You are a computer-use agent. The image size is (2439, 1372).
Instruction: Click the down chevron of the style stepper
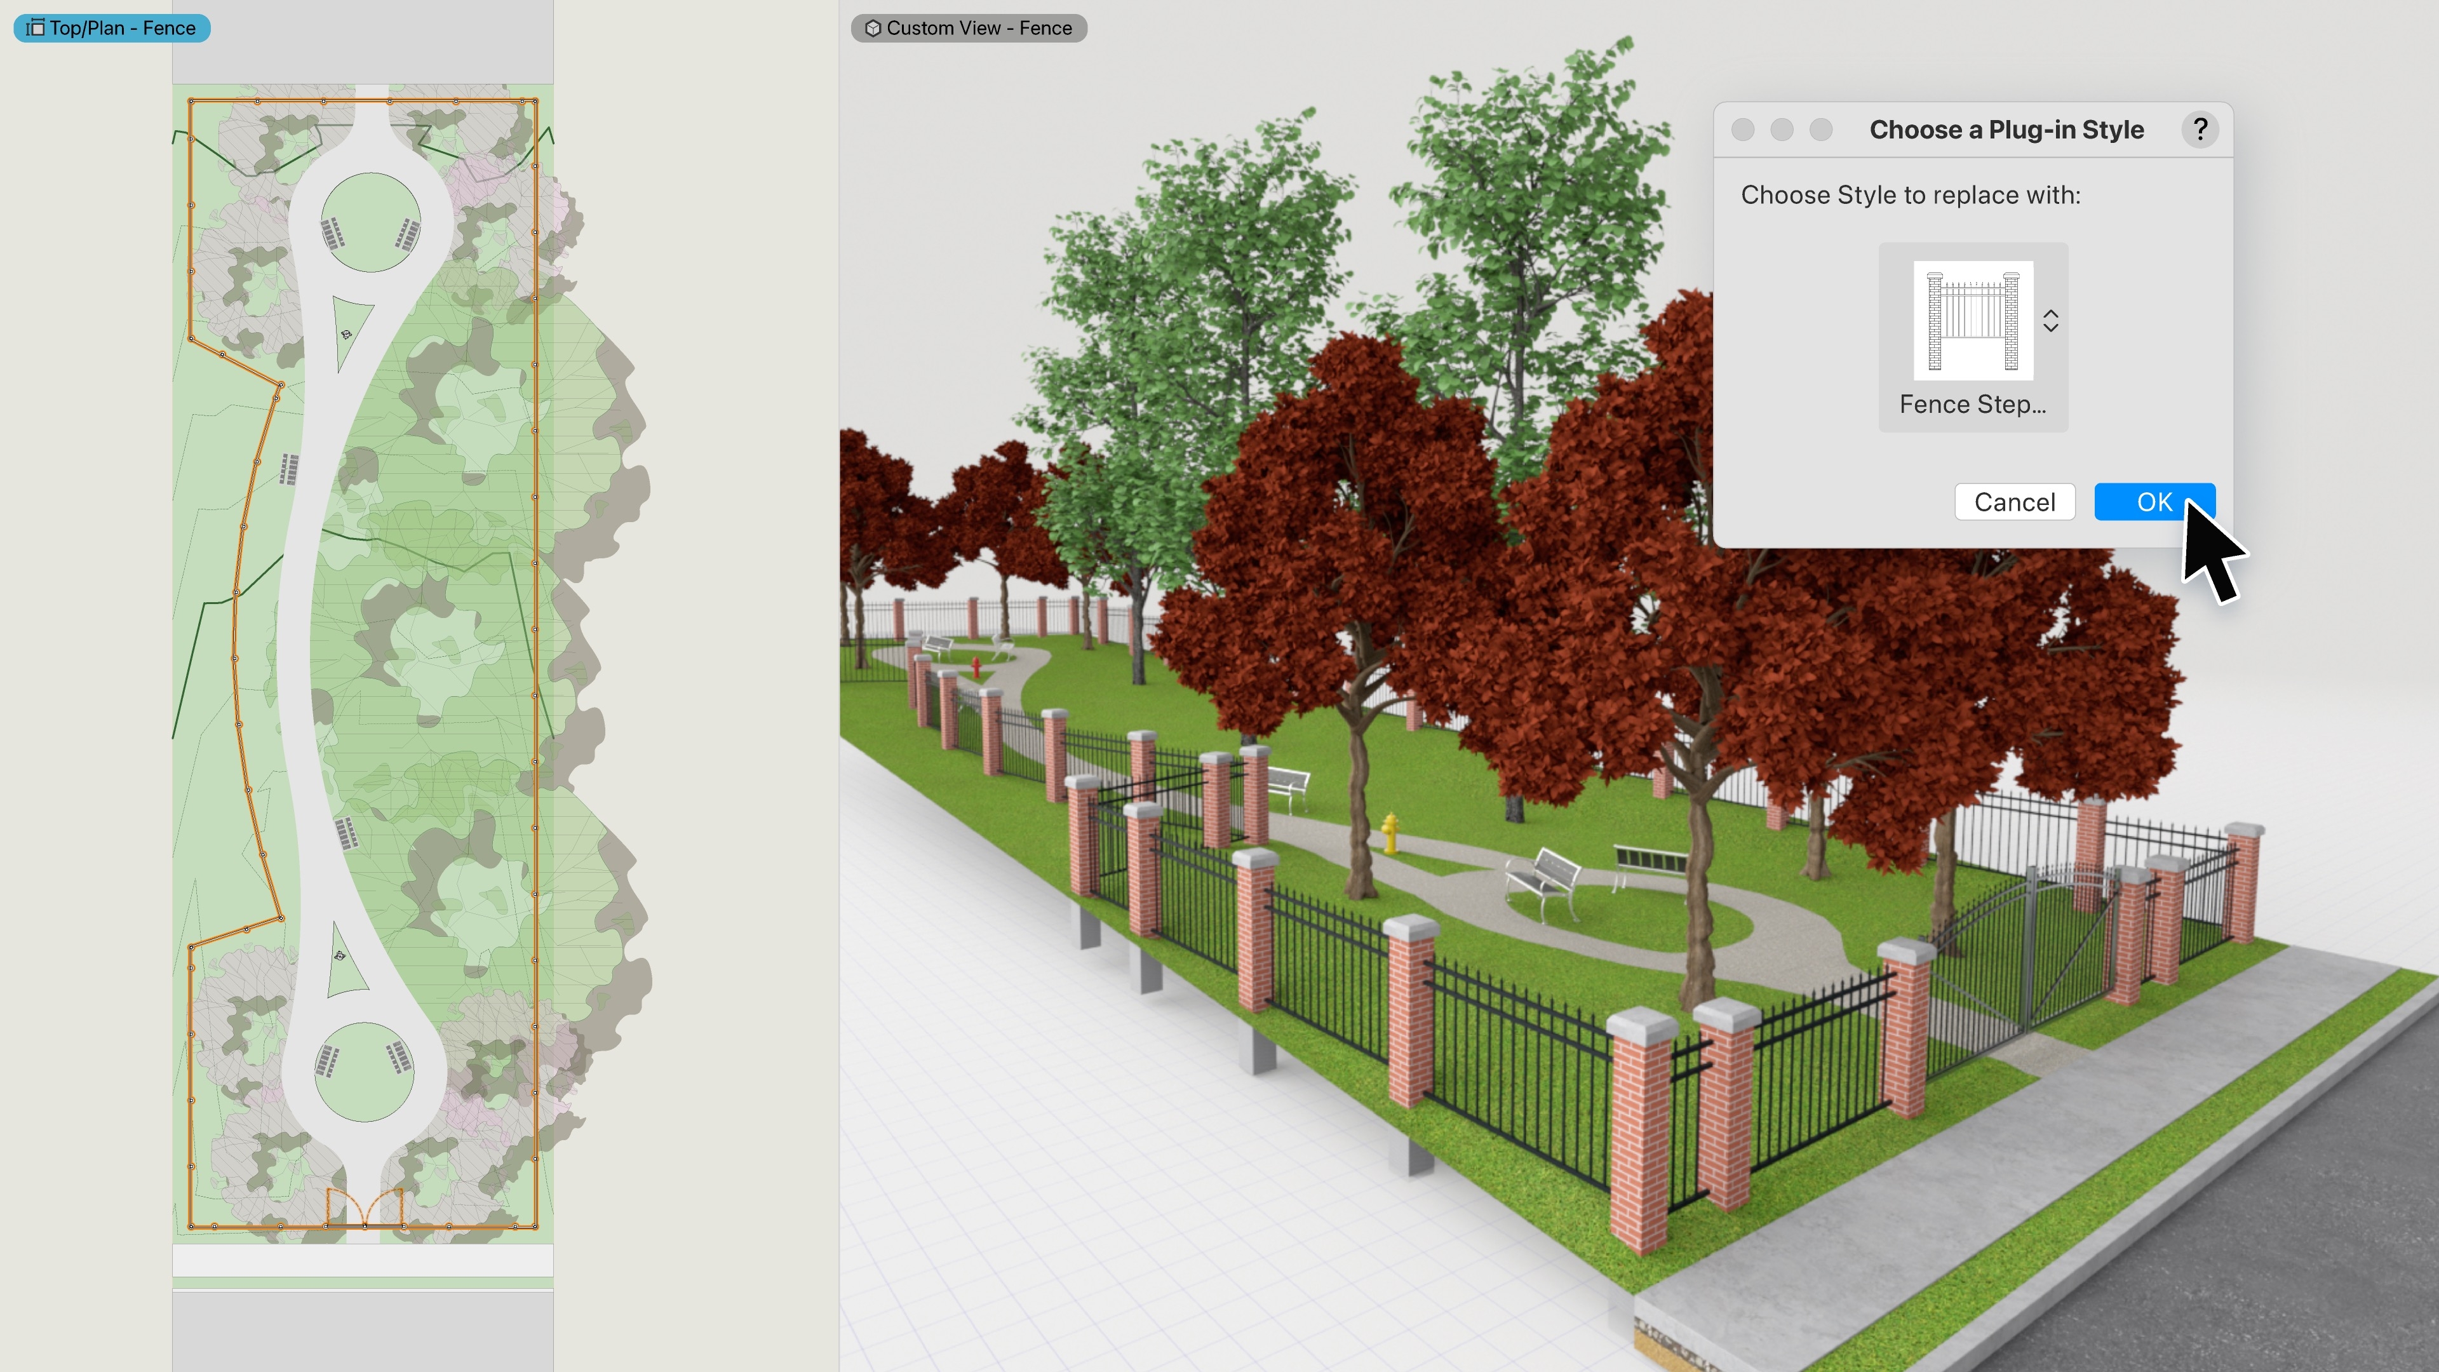point(2051,330)
